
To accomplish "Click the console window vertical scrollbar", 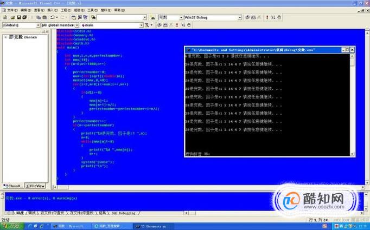I will [x=352, y=105].
